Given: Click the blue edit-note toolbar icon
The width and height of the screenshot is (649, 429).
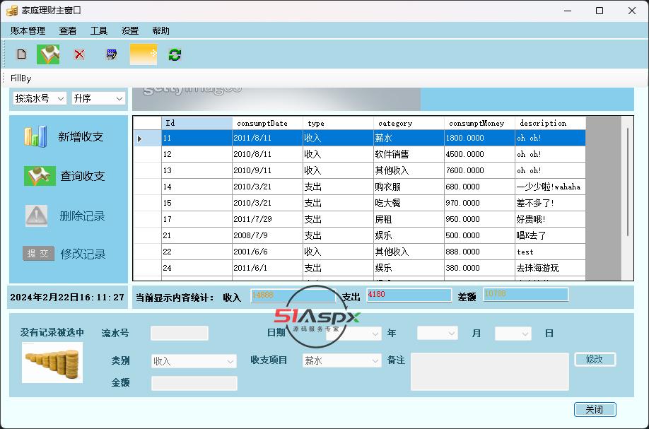Looking at the screenshot, I should click(111, 54).
